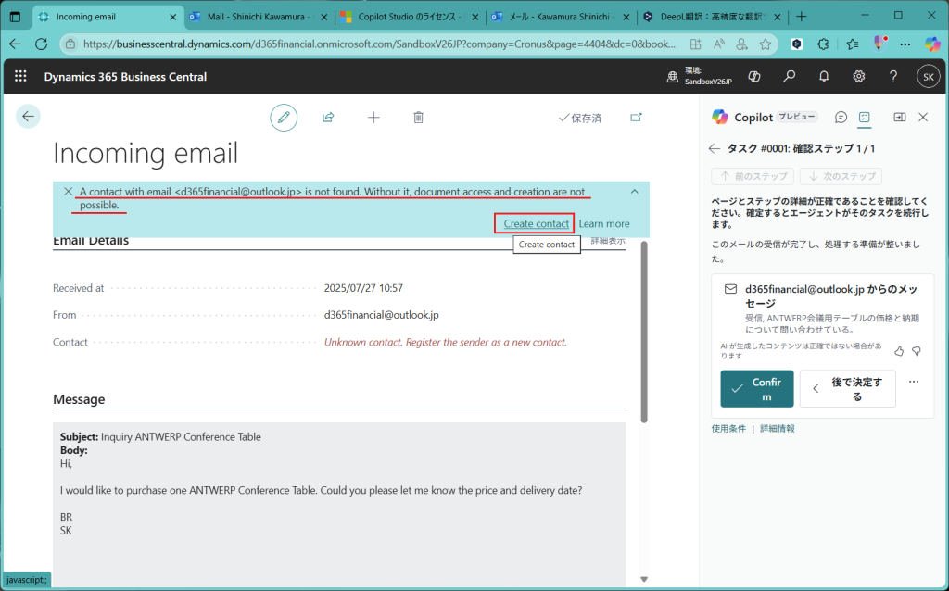
Task: Switch to the Copilot chat view icon
Action: (841, 118)
